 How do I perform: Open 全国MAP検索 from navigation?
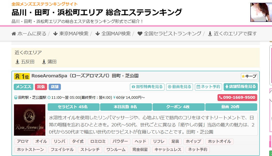pos(113,34)
